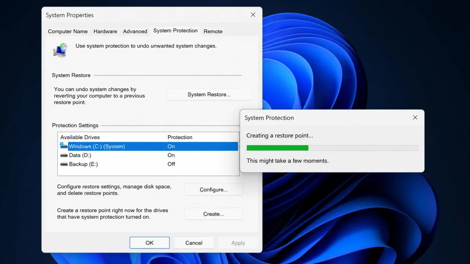Click the System Properties title bar text

click(70, 15)
